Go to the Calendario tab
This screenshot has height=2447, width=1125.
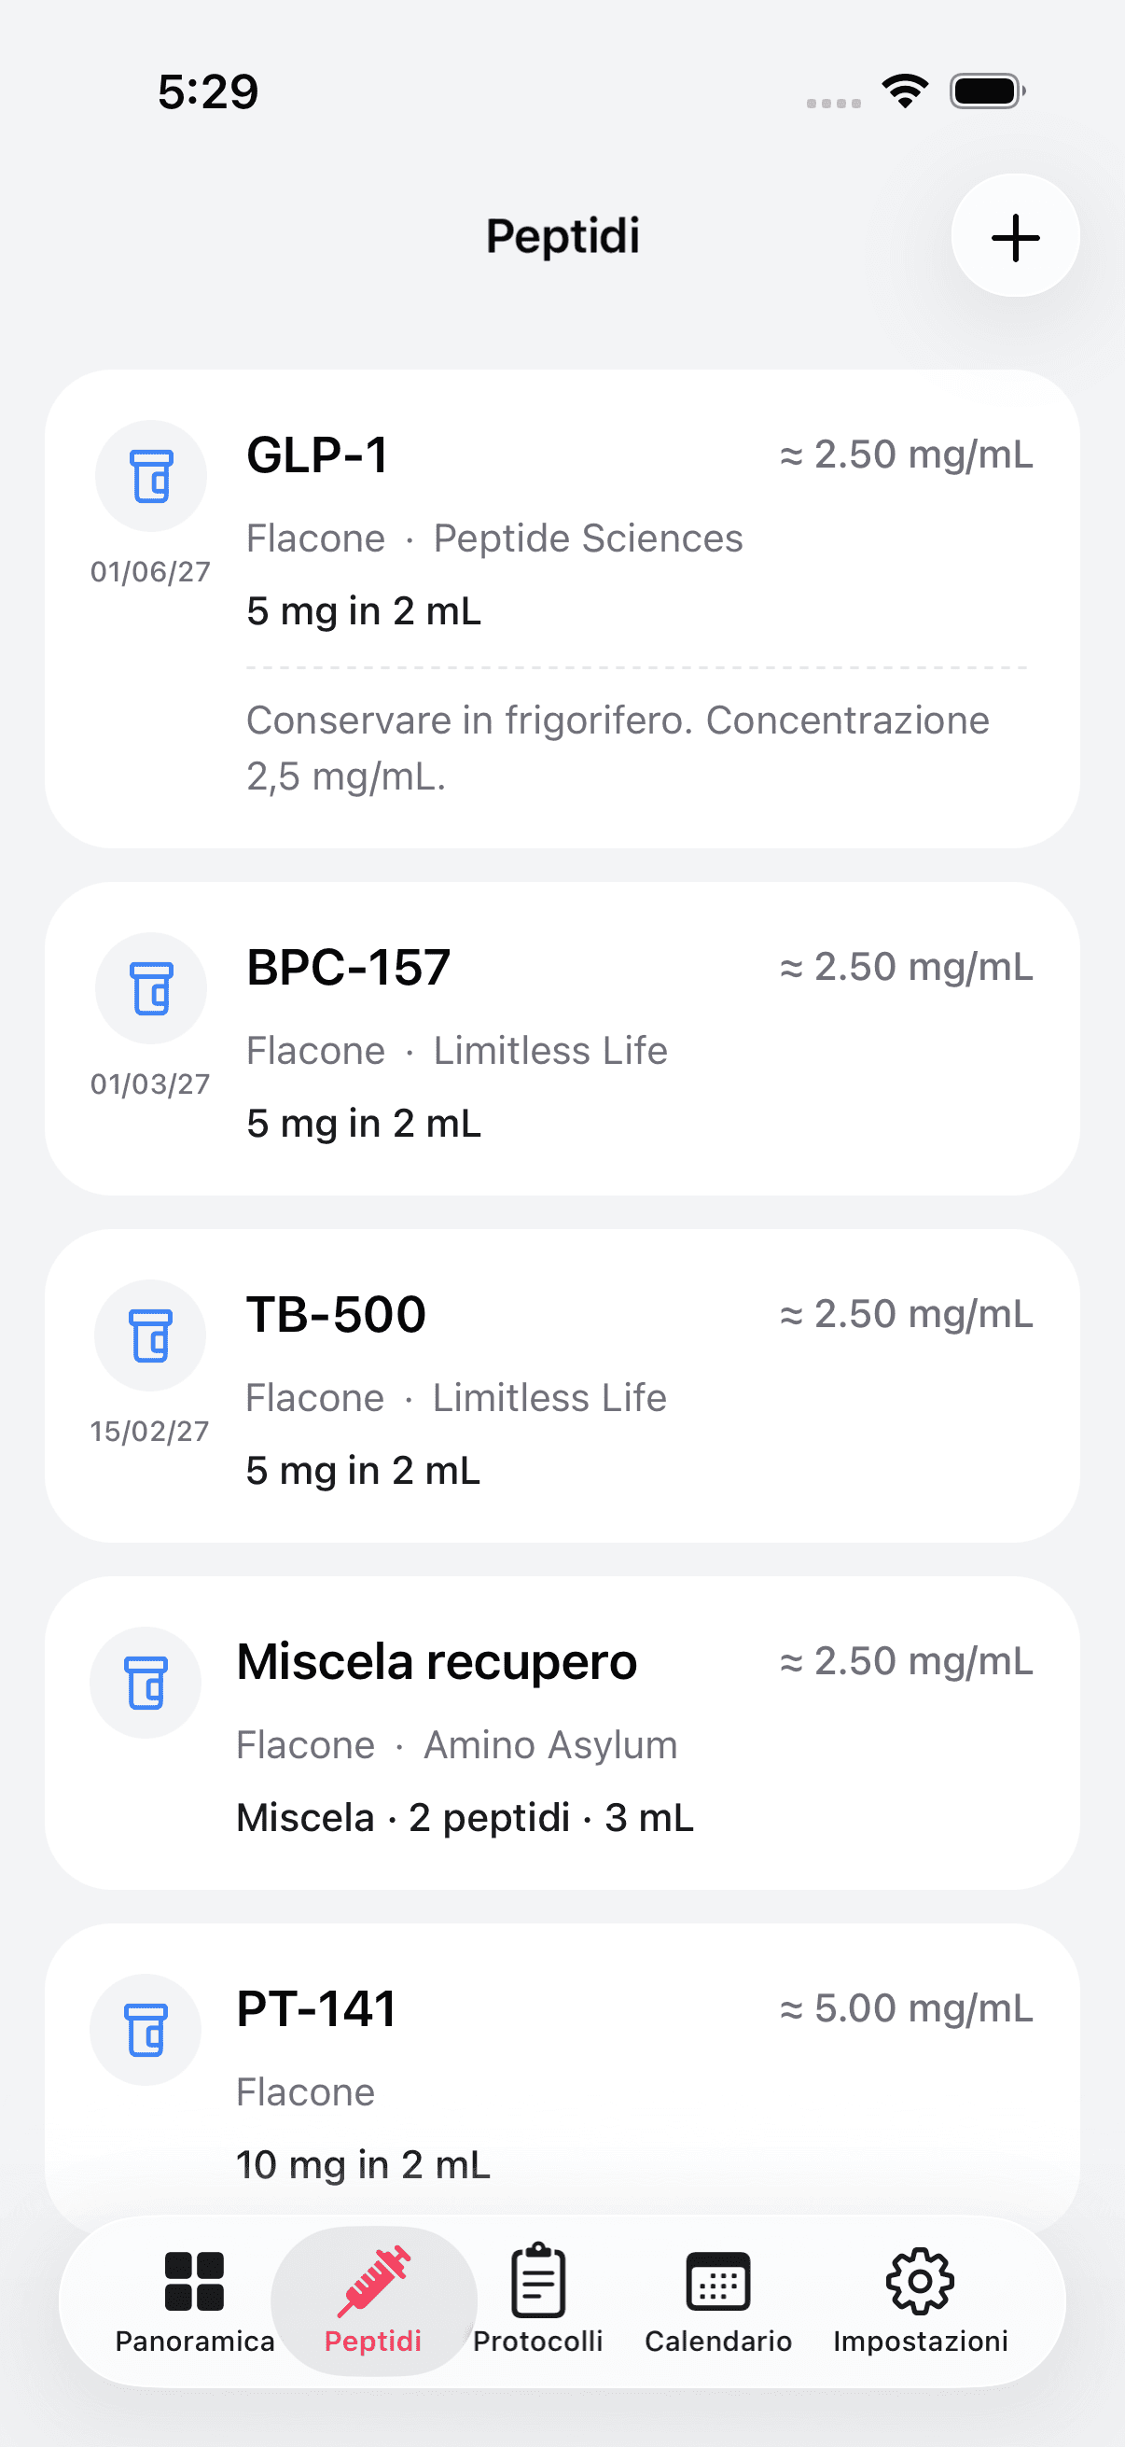tap(717, 2300)
